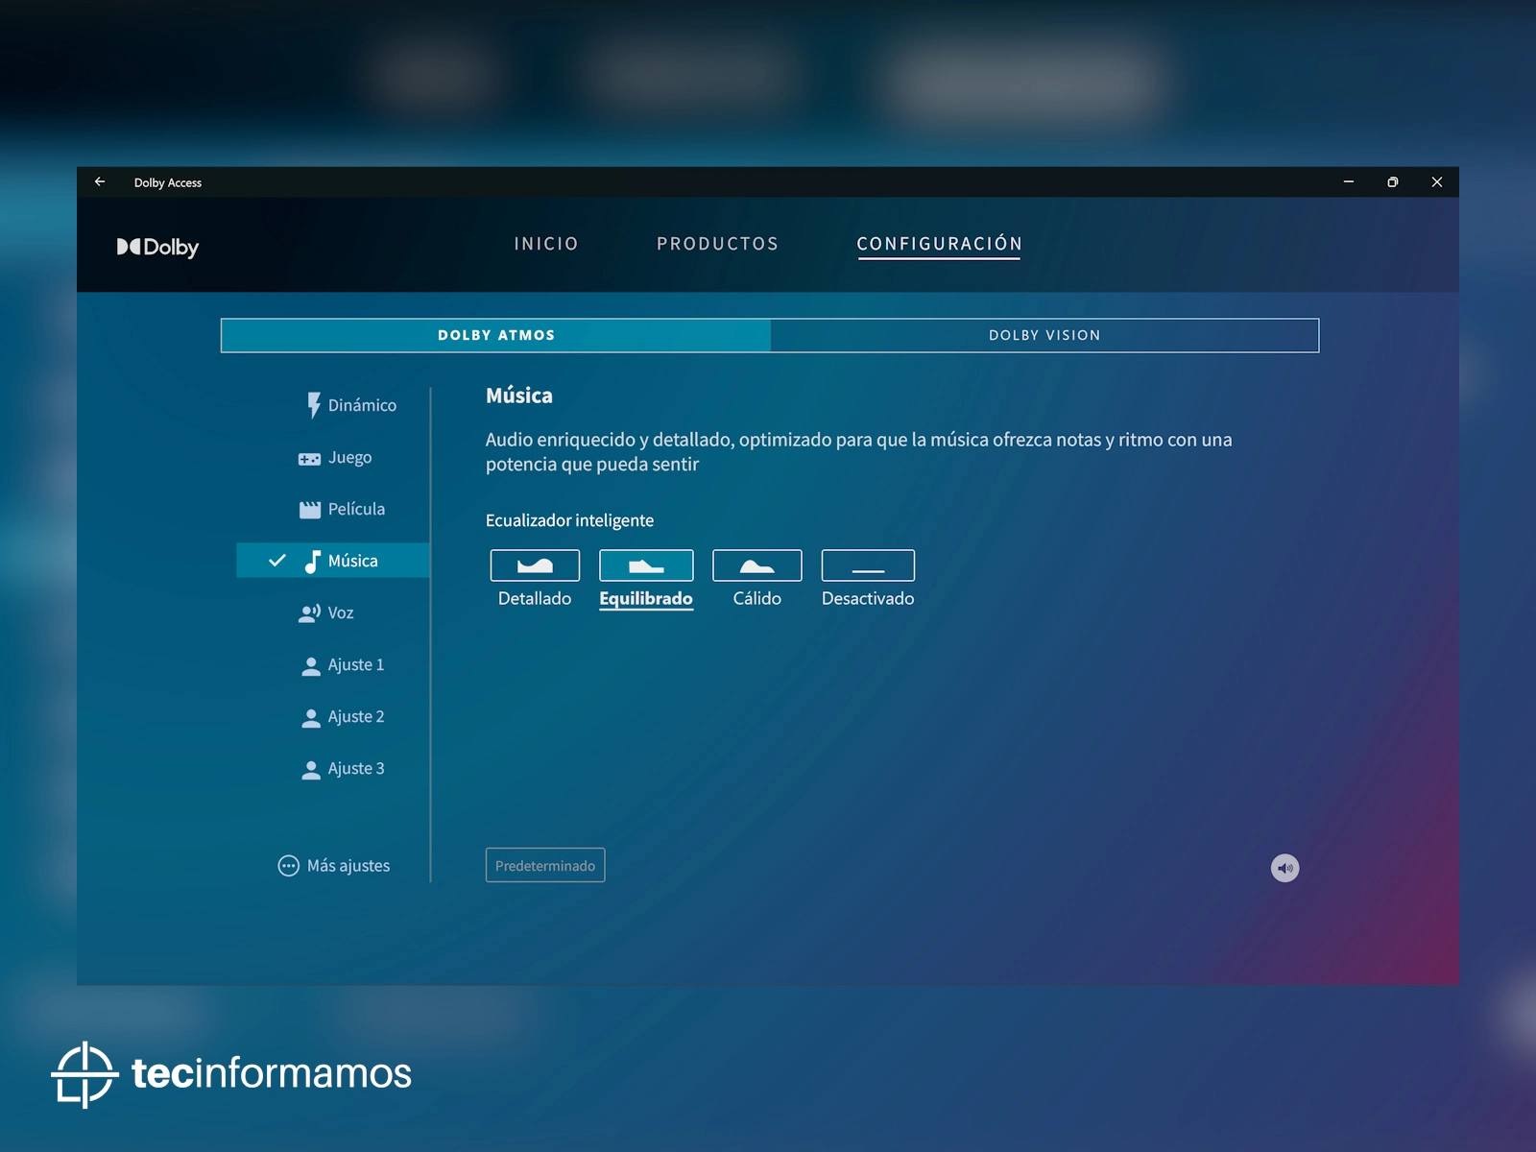This screenshot has height=1152, width=1536.
Task: Go back using the title bar arrow
Action: click(100, 181)
